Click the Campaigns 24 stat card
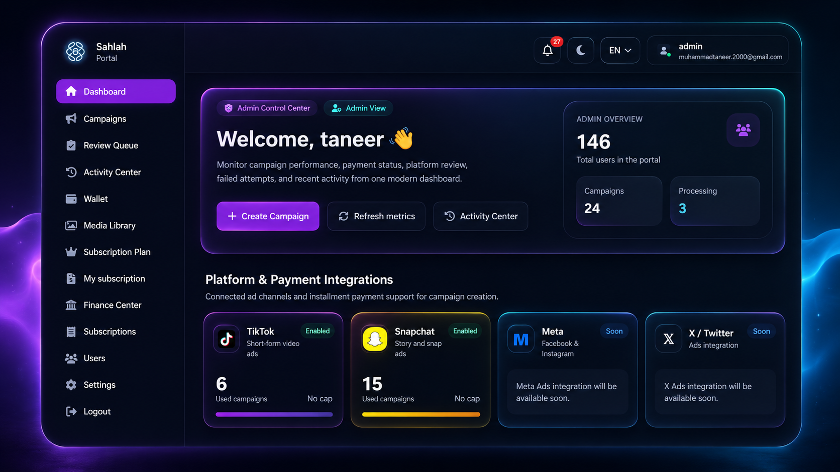 pyautogui.click(x=619, y=201)
